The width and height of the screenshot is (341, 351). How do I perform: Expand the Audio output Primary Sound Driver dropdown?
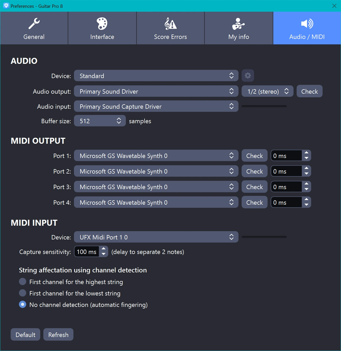(156, 91)
